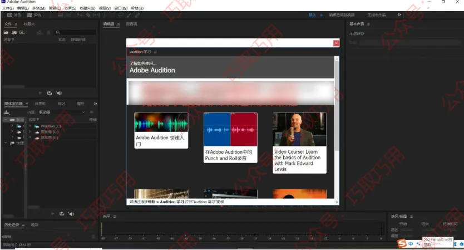Expand the 新加卷 (D:) drive row
Viewport: 464px width, 250px height.
click(30, 132)
